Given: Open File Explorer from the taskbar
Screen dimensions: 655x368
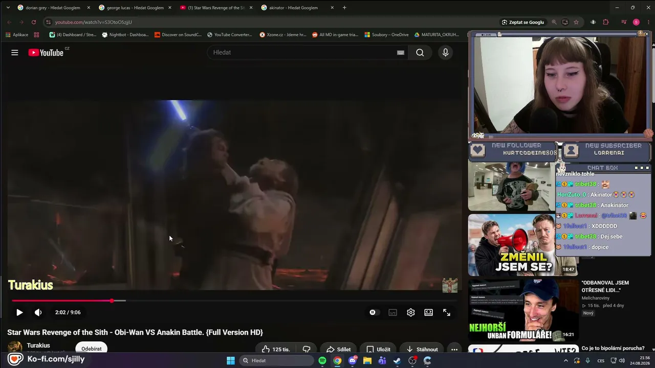Looking at the screenshot, I should 367,360.
